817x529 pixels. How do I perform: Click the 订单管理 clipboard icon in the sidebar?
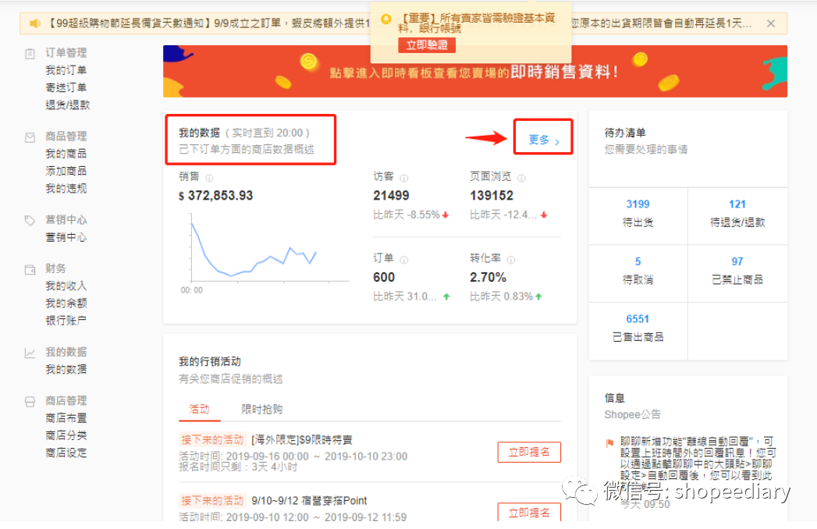click(28, 52)
